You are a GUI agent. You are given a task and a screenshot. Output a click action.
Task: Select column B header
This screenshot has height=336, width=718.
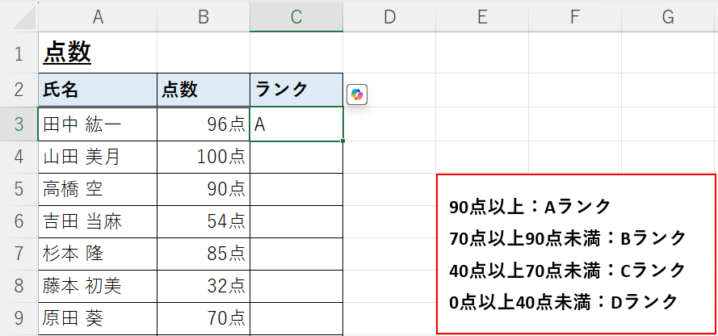click(204, 18)
